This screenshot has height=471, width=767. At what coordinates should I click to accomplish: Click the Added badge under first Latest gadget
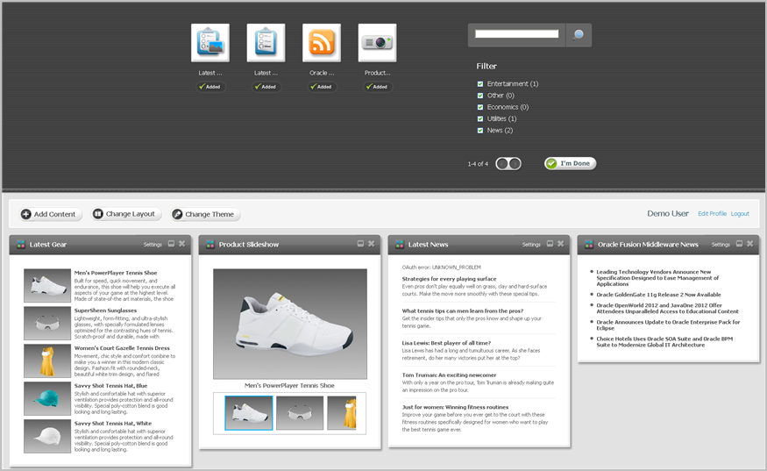[x=210, y=87]
